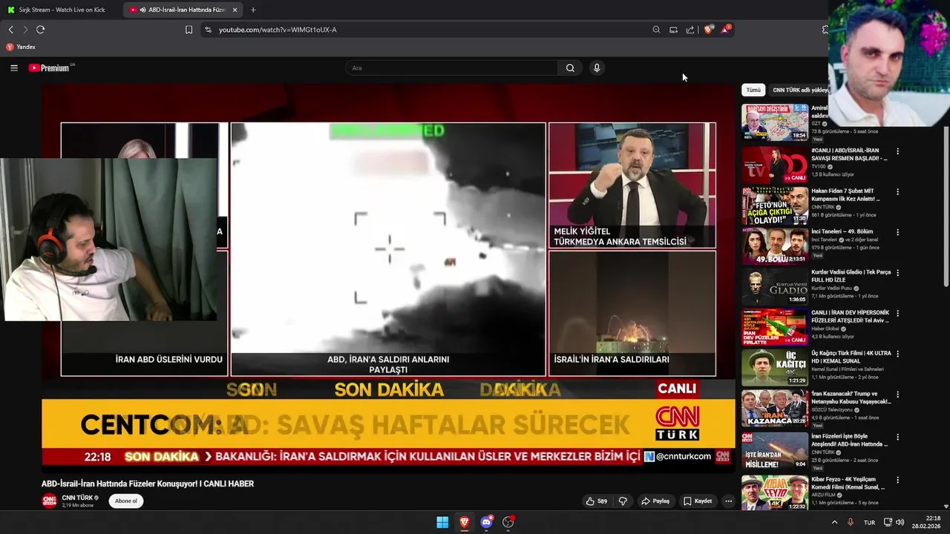Open options menu for İran Kazanacak video

click(897, 394)
